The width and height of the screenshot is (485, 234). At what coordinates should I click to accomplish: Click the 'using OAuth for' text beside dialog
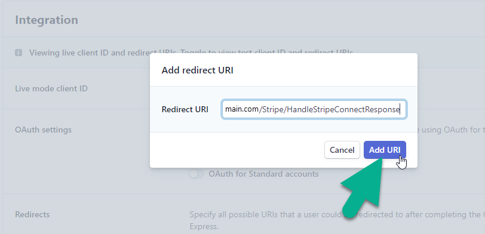pyautogui.click(x=449, y=130)
